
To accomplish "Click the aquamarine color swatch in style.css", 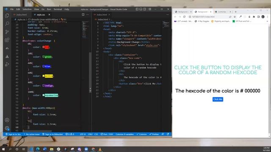I will coord(44,95).
